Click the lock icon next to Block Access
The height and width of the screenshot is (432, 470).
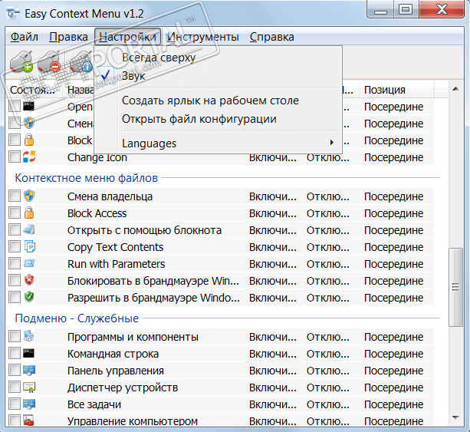[29, 213]
